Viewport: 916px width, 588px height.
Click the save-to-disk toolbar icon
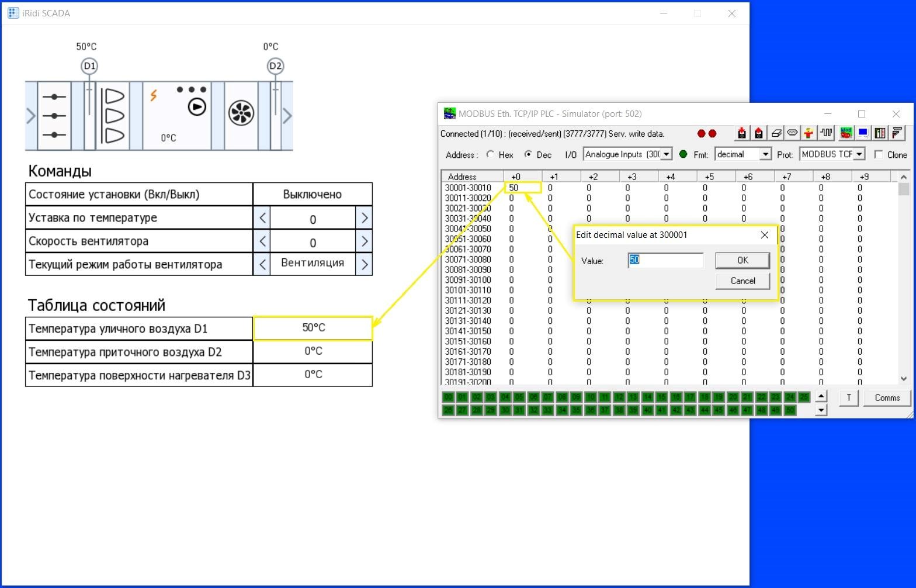(758, 133)
